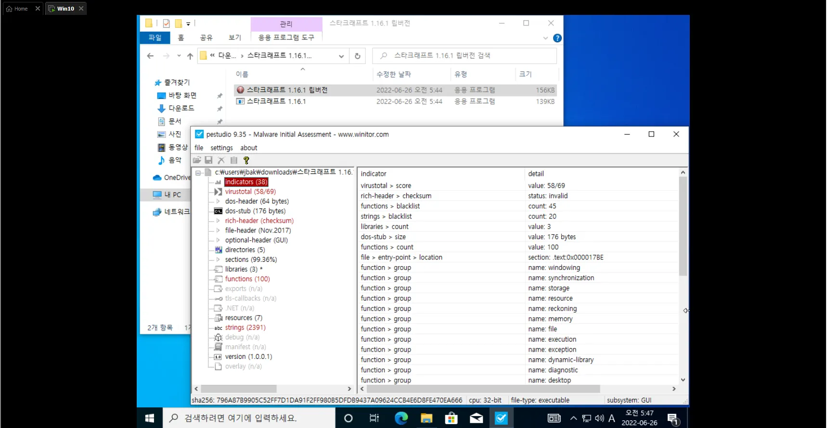Click the yellow question mark help icon

pyautogui.click(x=246, y=160)
